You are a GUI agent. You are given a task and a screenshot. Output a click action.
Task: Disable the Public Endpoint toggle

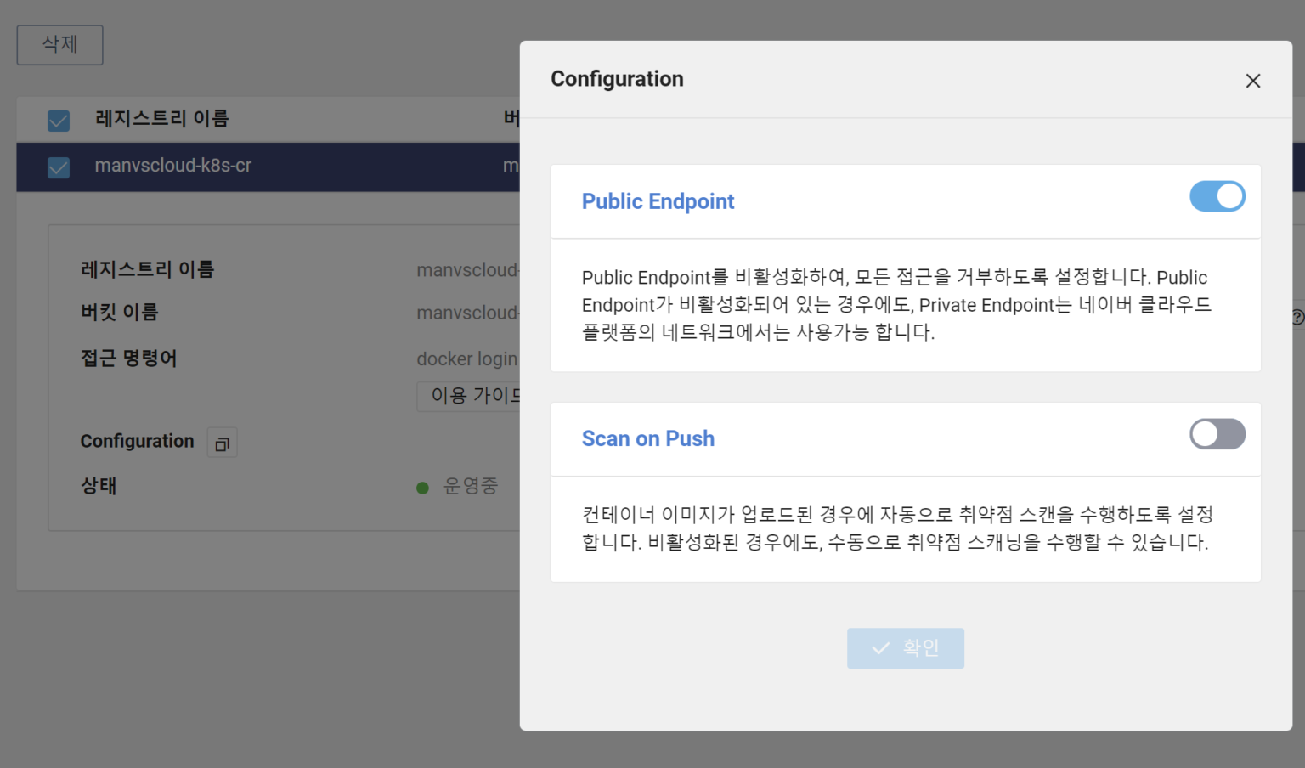(x=1217, y=196)
